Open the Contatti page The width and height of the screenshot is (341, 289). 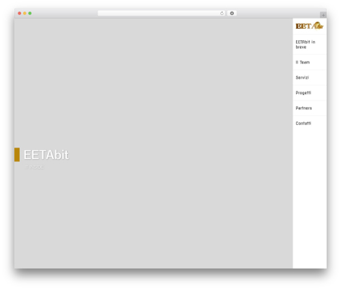[x=303, y=123]
